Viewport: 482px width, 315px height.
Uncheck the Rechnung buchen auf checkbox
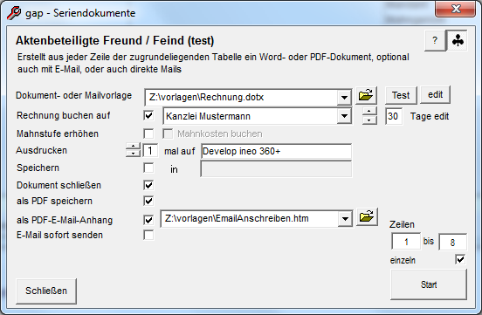coord(148,115)
